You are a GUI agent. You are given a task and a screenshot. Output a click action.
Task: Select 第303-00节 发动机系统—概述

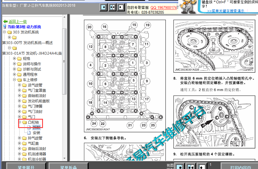[28, 43]
